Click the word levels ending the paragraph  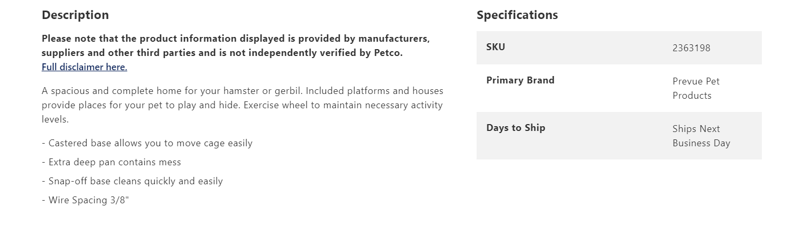click(x=55, y=119)
